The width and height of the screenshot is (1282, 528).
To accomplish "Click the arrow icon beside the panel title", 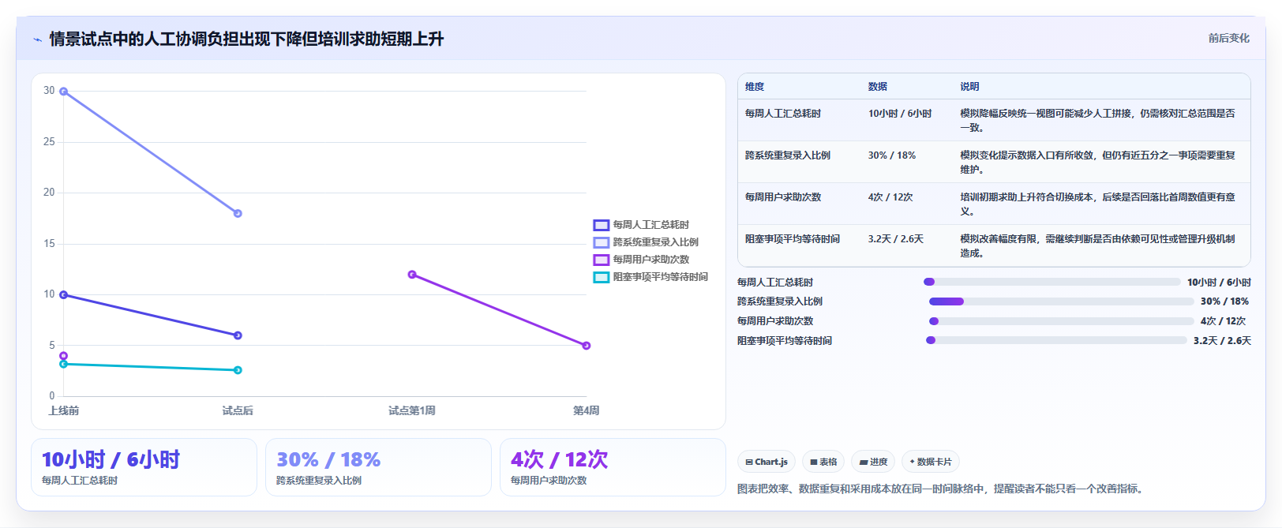I will click(37, 39).
